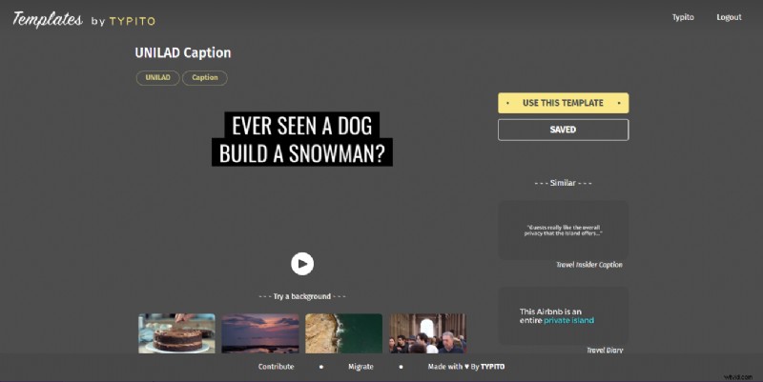This screenshot has width=763, height=382.
Task: Click the Try a background heading
Action: pyautogui.click(x=302, y=296)
